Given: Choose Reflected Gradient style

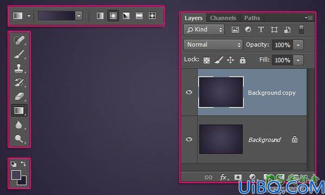Looking at the screenshot, I should pos(139,16).
